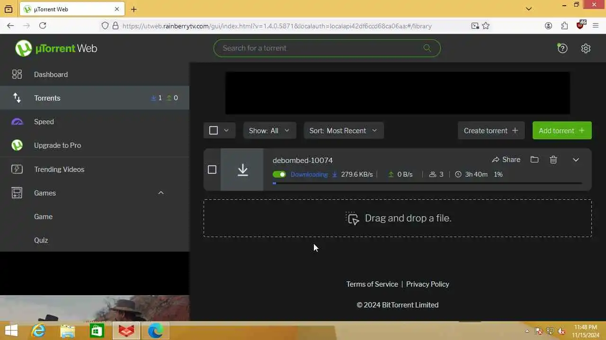Image resolution: width=606 pixels, height=340 pixels.
Task: Reload the page with refresh icon
Action: pyautogui.click(x=43, y=26)
